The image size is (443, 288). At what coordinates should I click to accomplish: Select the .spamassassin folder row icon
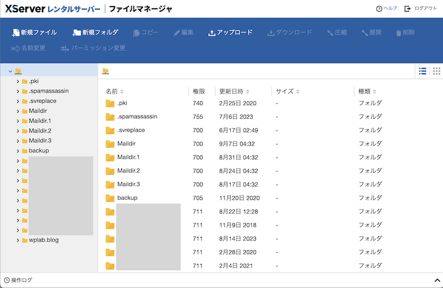(110, 117)
